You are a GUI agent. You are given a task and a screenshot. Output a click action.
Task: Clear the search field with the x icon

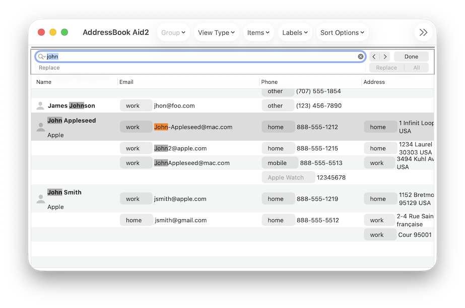tap(361, 56)
